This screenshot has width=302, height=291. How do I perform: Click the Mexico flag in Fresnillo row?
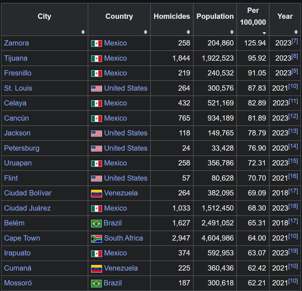(96, 73)
